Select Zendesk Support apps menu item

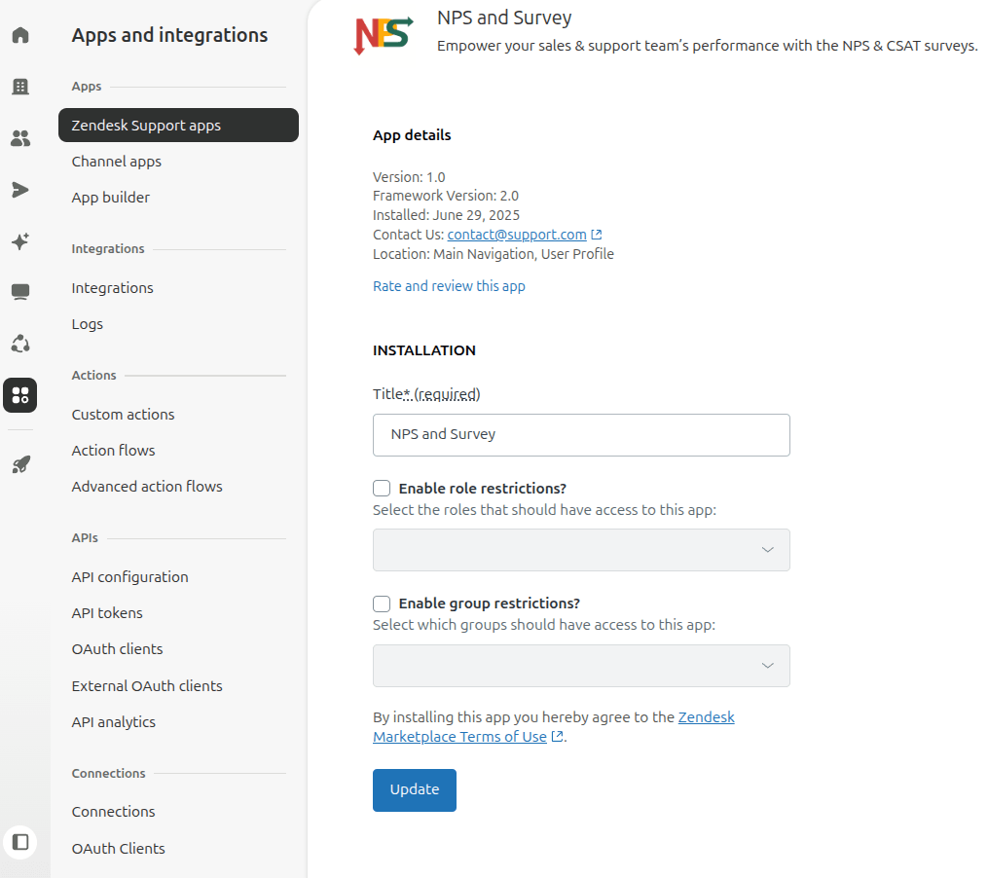point(178,126)
